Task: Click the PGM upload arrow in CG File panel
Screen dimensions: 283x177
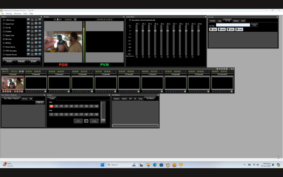Action: click(x=213, y=29)
